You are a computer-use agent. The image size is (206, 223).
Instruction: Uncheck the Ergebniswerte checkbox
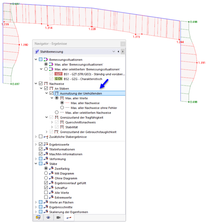41,144
